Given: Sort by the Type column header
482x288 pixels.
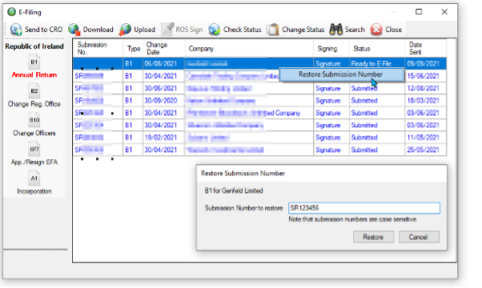Looking at the screenshot, I should tap(133, 48).
